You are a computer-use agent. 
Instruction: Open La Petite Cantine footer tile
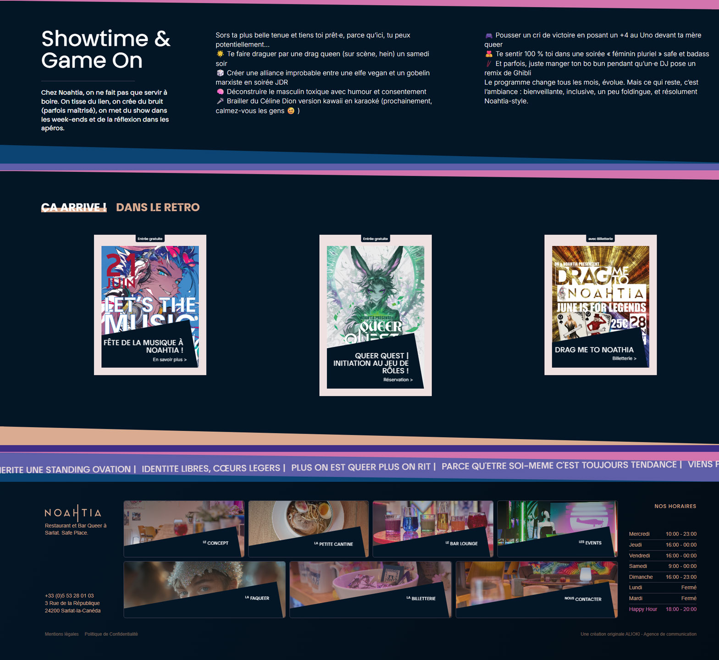pyautogui.click(x=308, y=529)
